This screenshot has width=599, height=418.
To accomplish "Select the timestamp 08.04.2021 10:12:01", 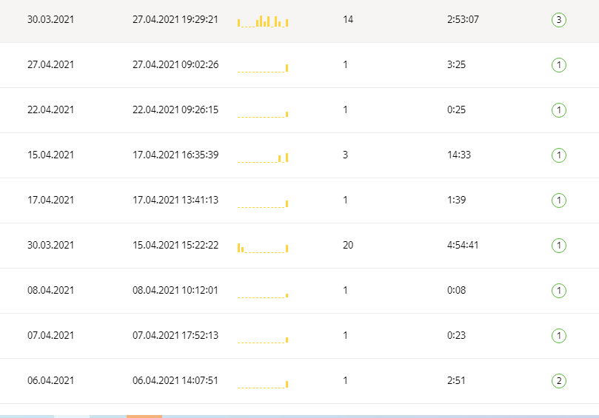I will click(175, 290).
